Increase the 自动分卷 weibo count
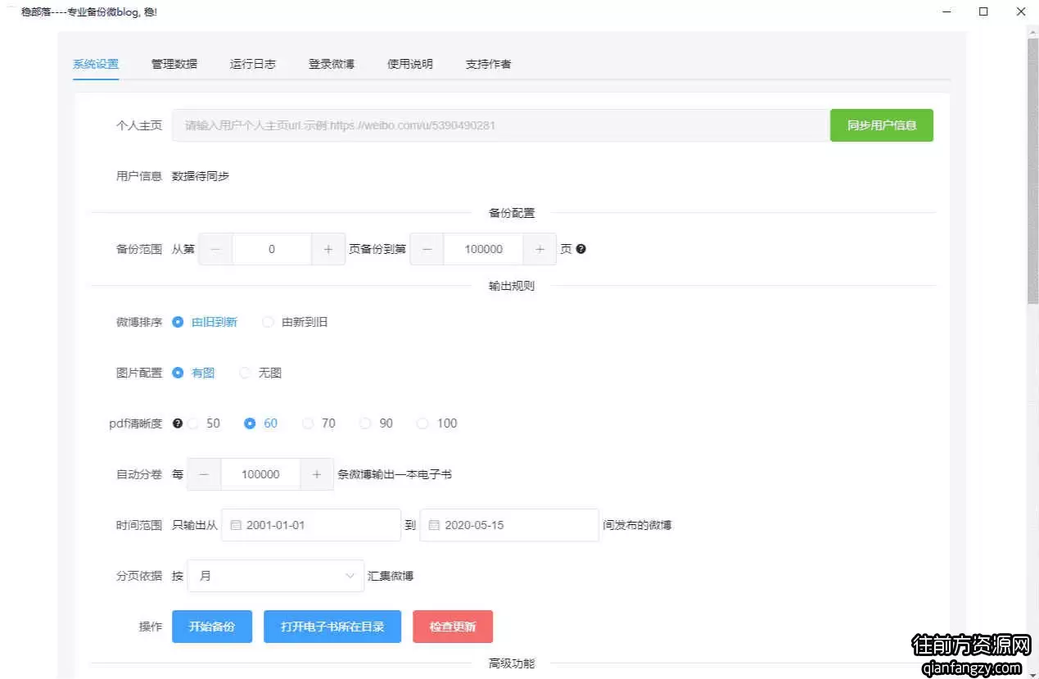Image resolution: width=1039 pixels, height=679 pixels. pos(317,474)
